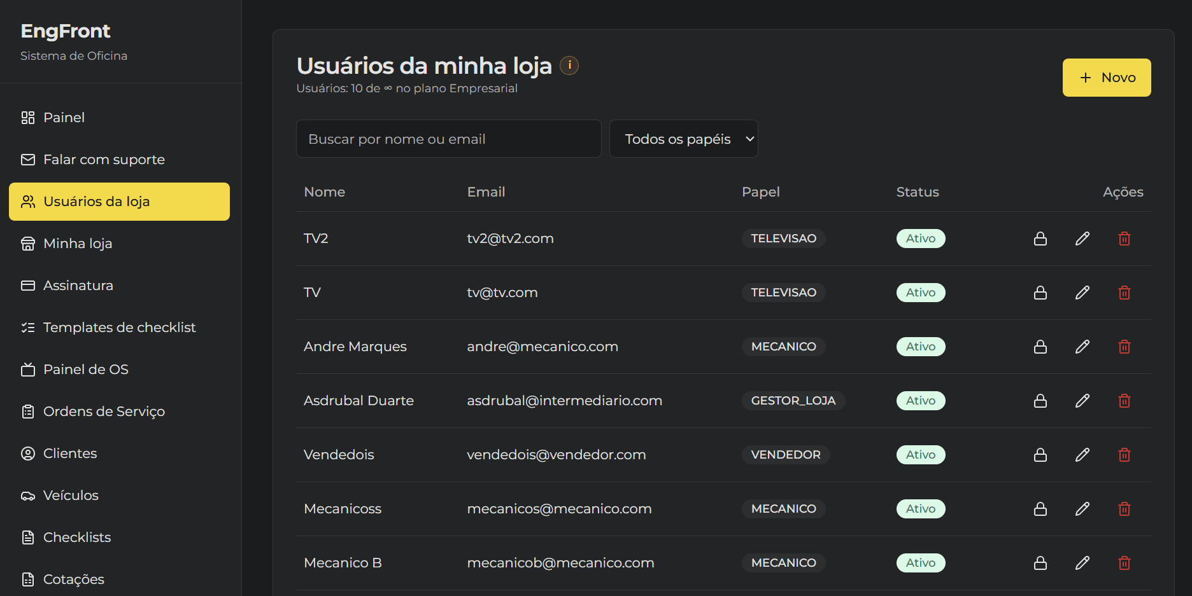This screenshot has width=1192, height=596.
Task: Toggle Ativo status for TV user
Action: click(x=921, y=292)
